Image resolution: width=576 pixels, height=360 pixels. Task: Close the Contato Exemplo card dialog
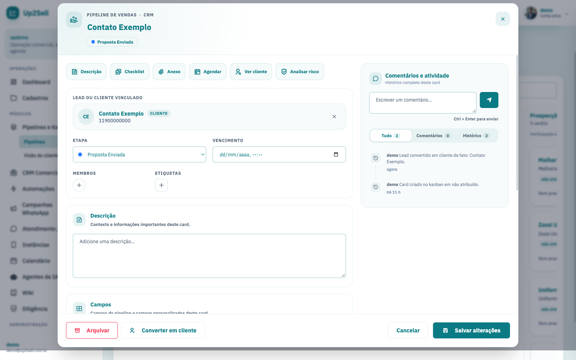click(x=502, y=19)
